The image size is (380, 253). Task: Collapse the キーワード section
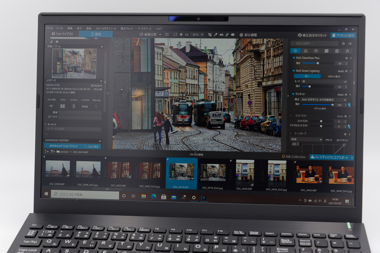tap(46, 124)
